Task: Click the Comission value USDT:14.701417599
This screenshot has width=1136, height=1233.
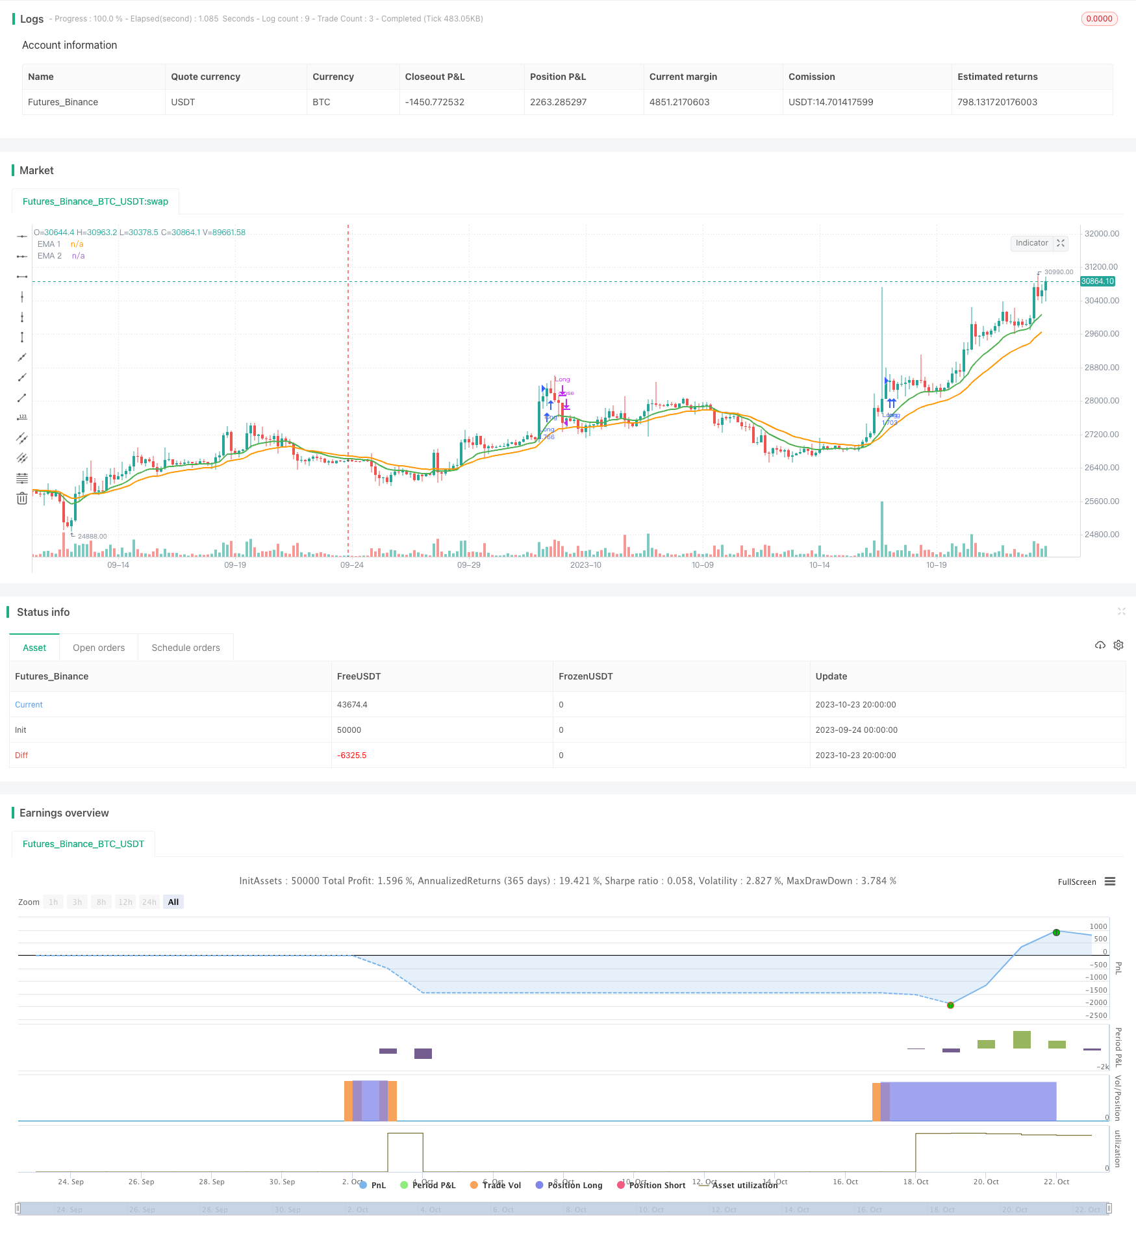Action: tap(831, 102)
